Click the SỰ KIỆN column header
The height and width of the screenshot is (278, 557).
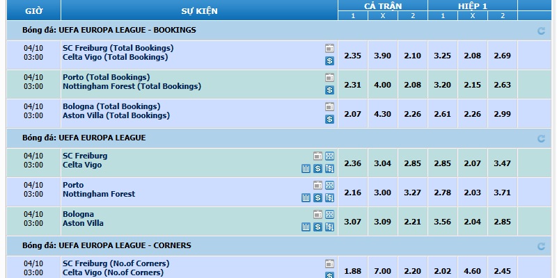[199, 10]
